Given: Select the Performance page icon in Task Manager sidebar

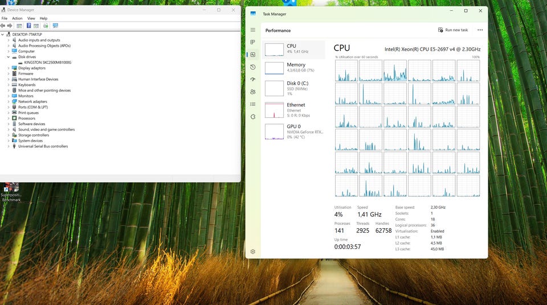Looking at the screenshot, I should click(x=253, y=55).
